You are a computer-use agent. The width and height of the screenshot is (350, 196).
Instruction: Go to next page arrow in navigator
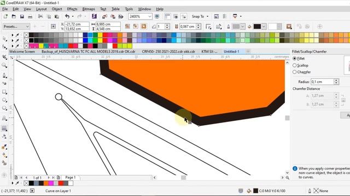(x=49, y=177)
